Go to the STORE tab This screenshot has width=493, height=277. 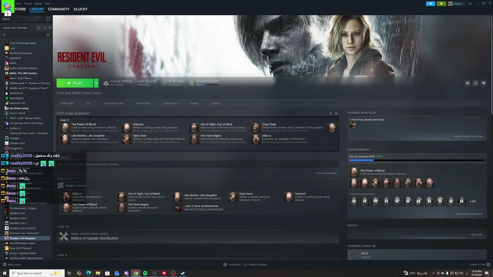[x=20, y=9]
